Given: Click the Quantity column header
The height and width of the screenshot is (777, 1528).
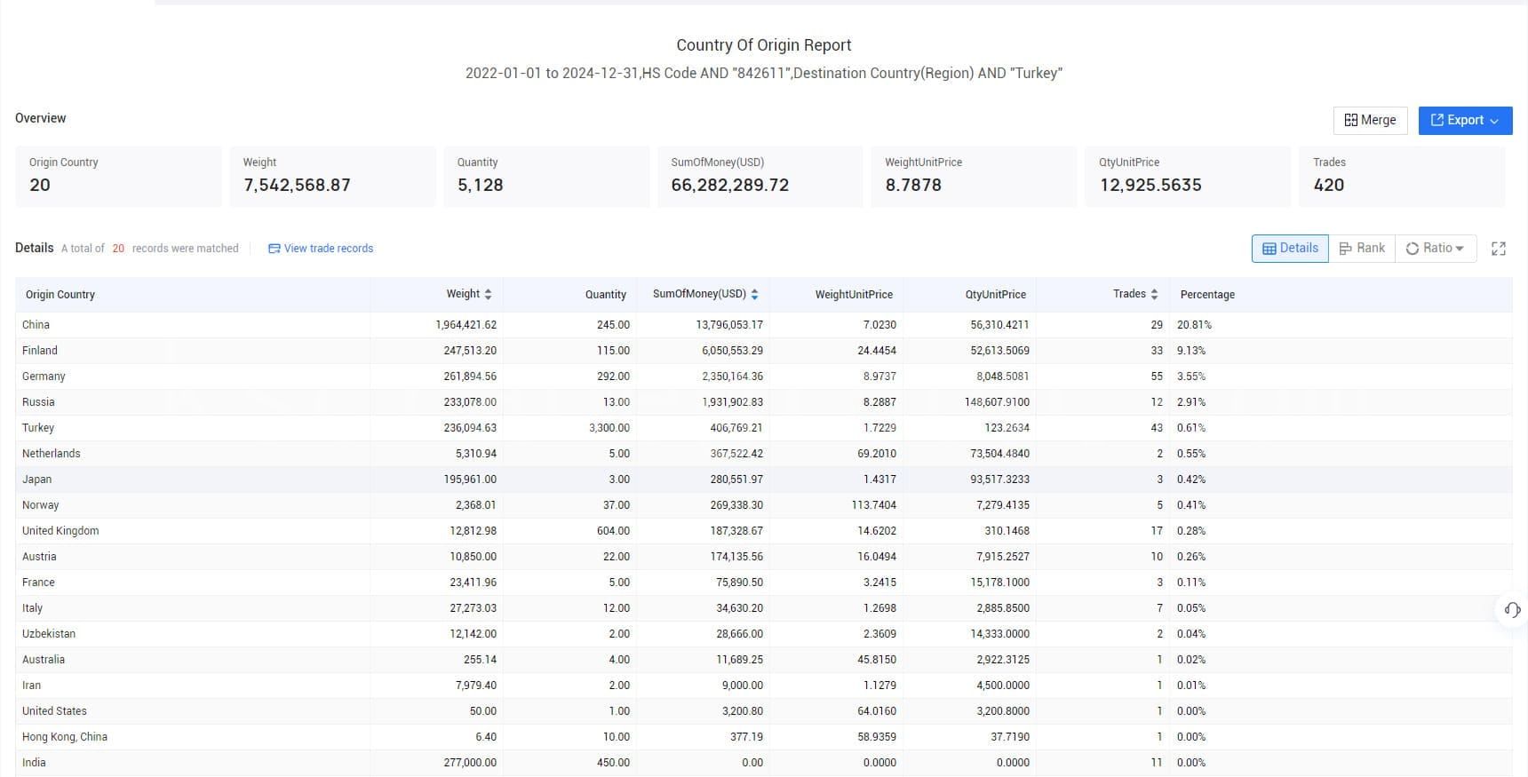Looking at the screenshot, I should [606, 295].
